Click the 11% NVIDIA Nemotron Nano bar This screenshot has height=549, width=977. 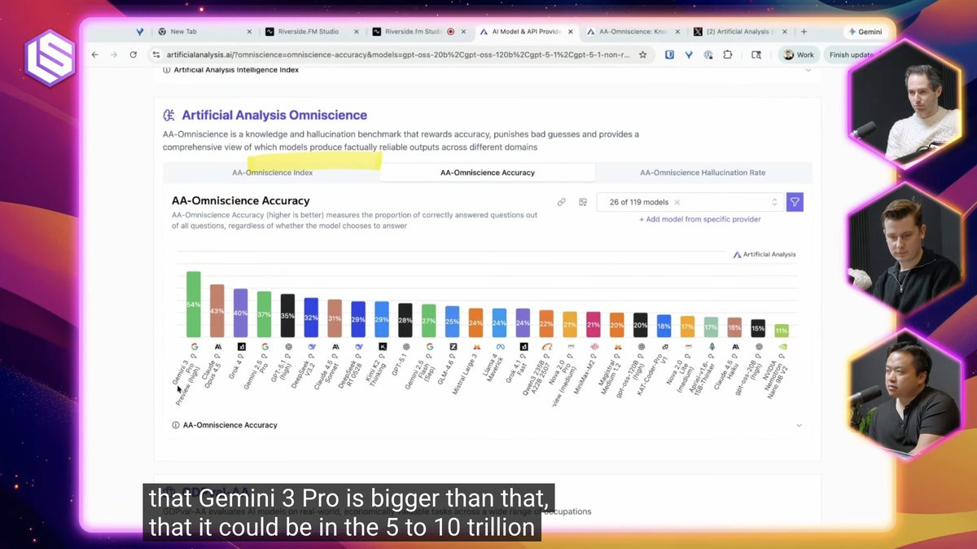(782, 331)
